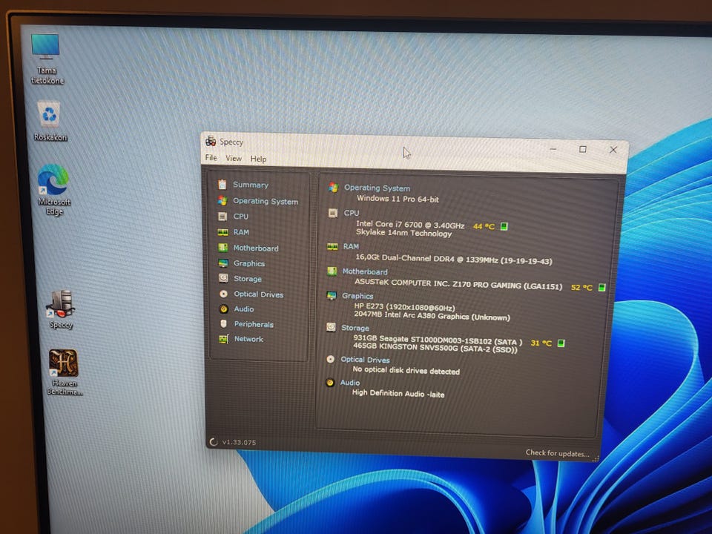Image resolution: width=712 pixels, height=534 pixels.
Task: Go to the Summary page in sidebar
Action: 251,185
